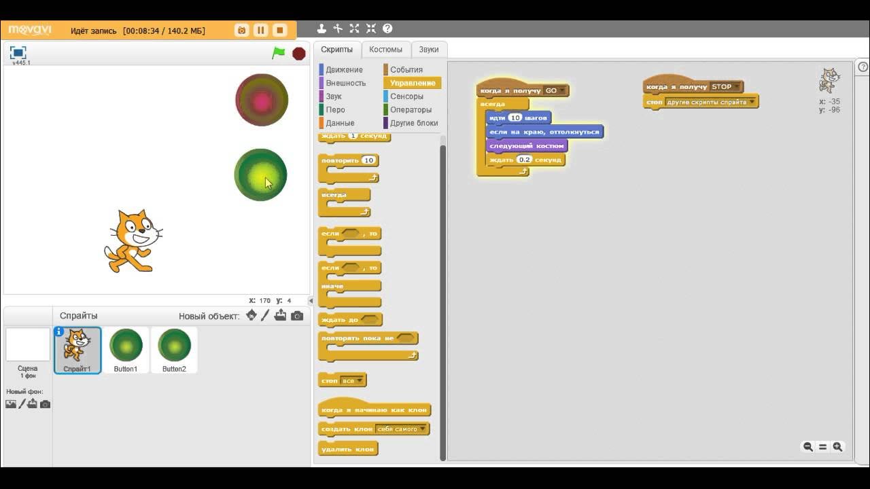
Task: Select the Внешность block category
Action: click(345, 83)
